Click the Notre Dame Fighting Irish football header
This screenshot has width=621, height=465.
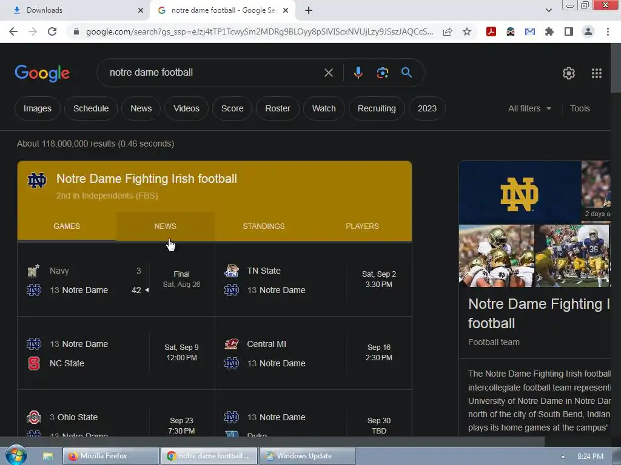tap(147, 179)
